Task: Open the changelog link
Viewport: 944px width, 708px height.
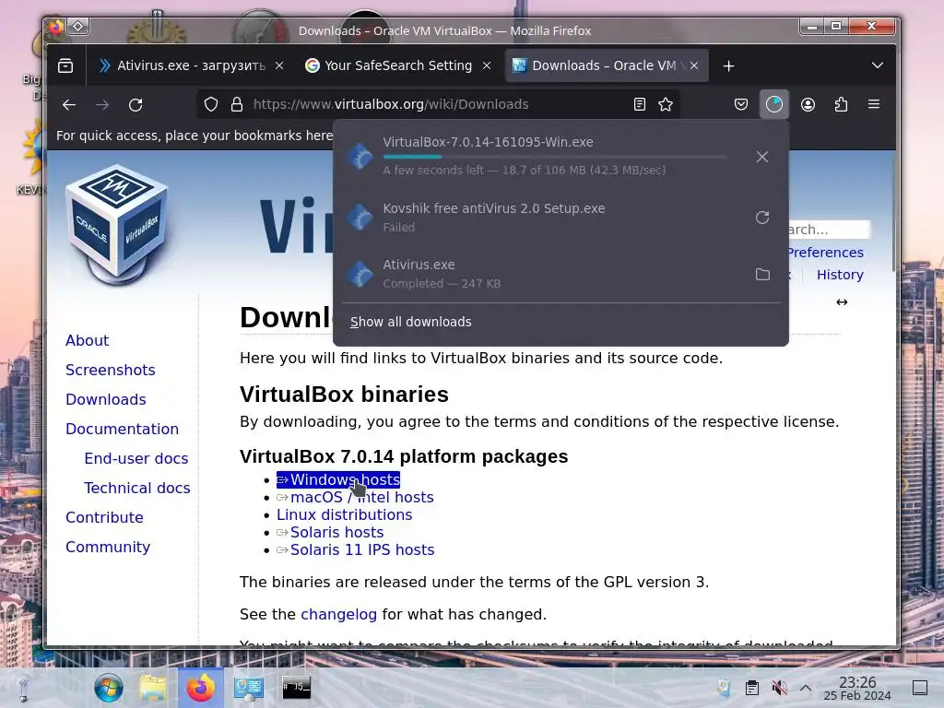Action: pos(338,615)
